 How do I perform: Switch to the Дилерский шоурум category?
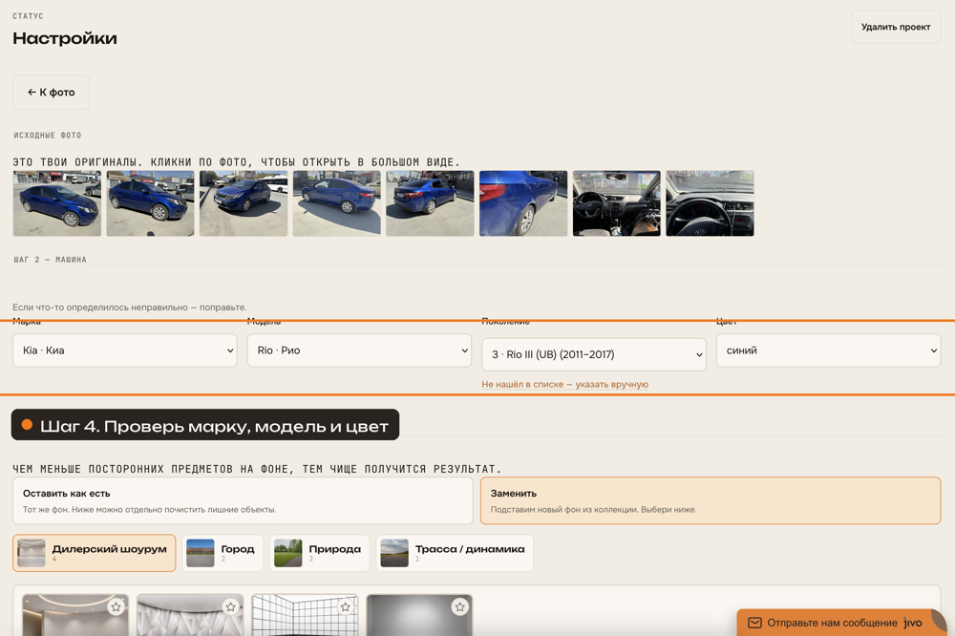[x=95, y=553]
